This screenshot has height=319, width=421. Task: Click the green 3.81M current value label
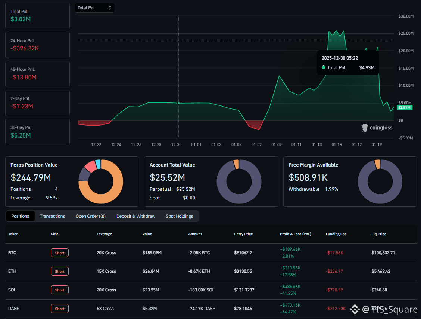[404, 108]
